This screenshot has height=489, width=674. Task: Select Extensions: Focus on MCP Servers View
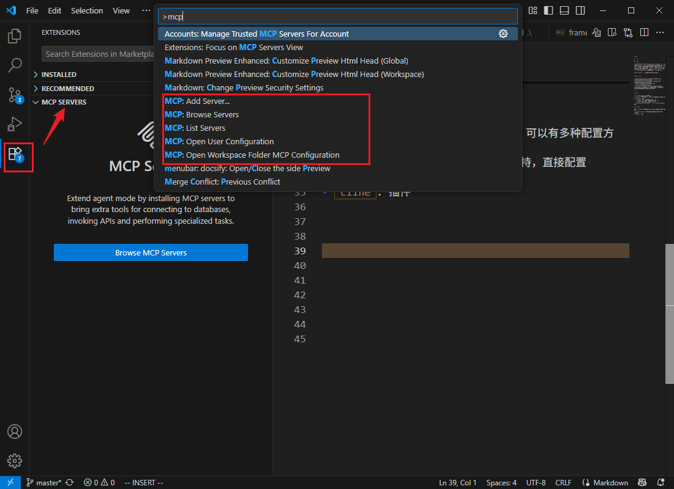click(337, 47)
